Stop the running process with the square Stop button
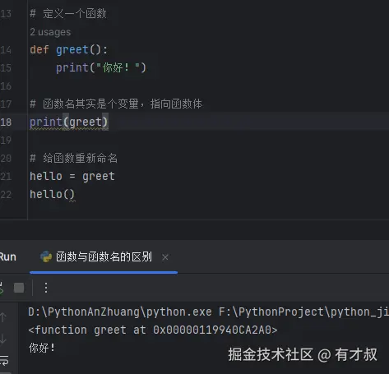This screenshot has height=374, width=389. click(x=19, y=288)
